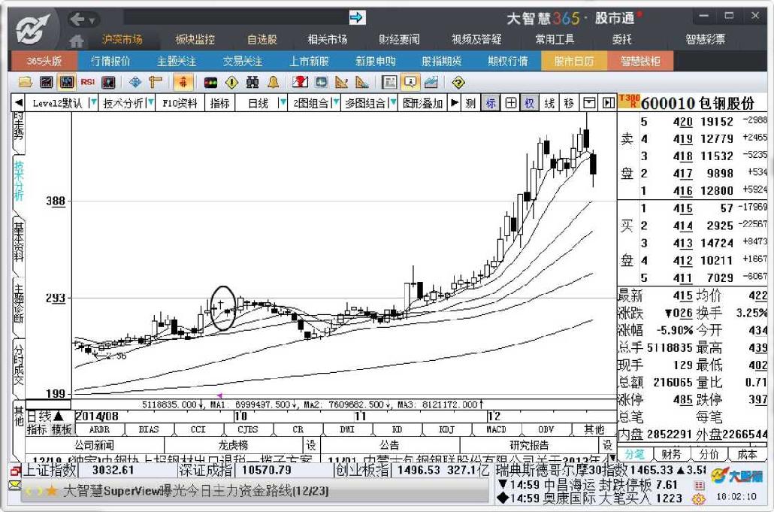Image resolution: width=774 pixels, height=512 pixels.
Task: Open the 龙虎榜 section
Action: coord(234,445)
